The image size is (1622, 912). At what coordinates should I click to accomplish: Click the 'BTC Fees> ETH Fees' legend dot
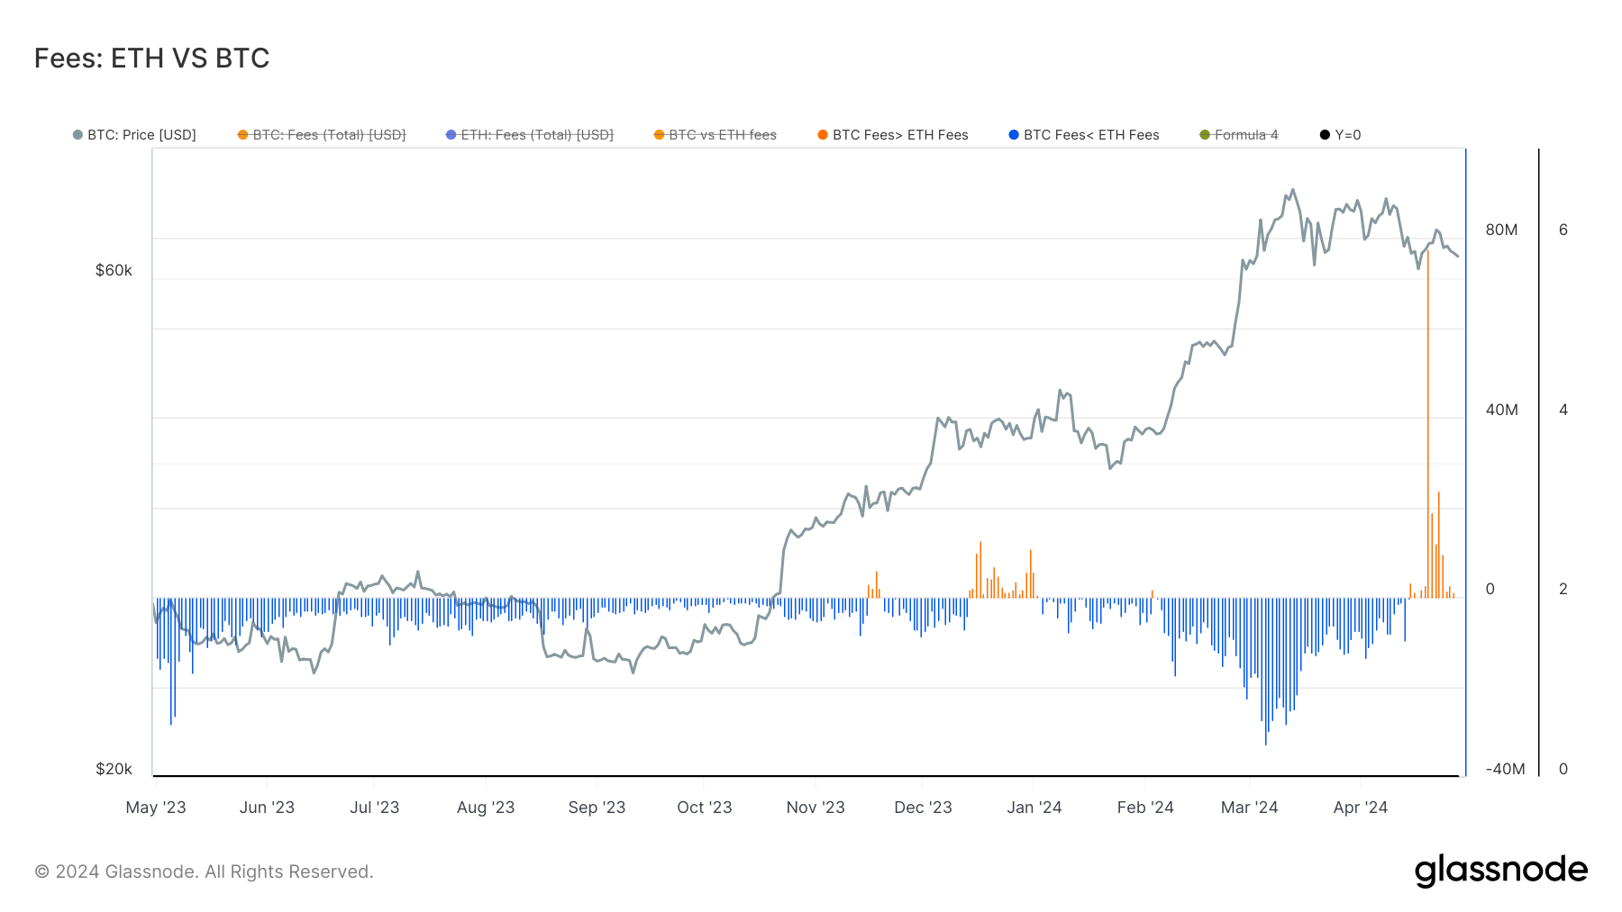pyautogui.click(x=821, y=134)
